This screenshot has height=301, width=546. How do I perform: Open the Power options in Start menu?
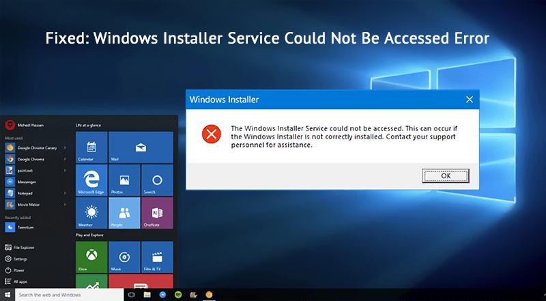[15, 270]
